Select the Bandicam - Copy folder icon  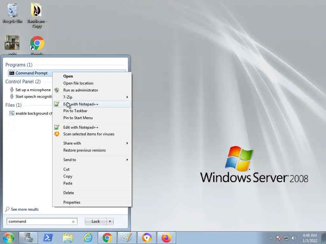37,15
